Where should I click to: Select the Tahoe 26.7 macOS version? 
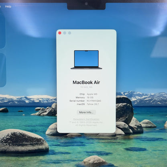pos(93,104)
